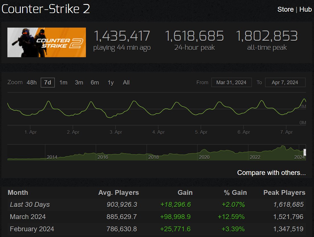The width and height of the screenshot is (314, 237).
Task: Click the all-time peak caption
Action: [267, 48]
